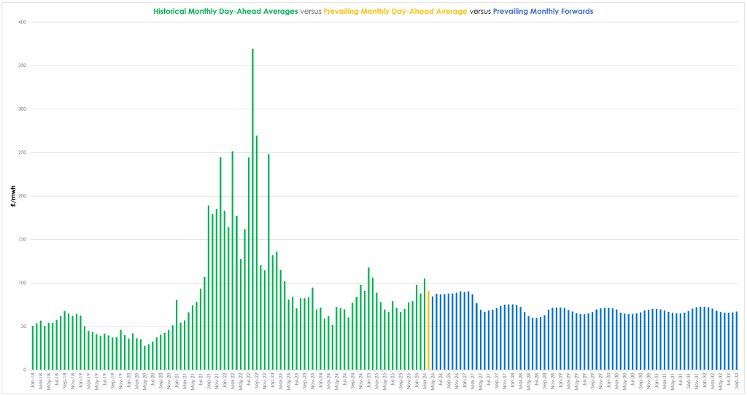Click the 400 y-axis label
747x395 pixels.
[x=23, y=23]
